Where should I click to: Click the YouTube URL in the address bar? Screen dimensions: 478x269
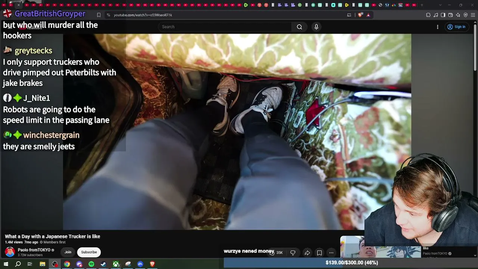click(x=143, y=15)
